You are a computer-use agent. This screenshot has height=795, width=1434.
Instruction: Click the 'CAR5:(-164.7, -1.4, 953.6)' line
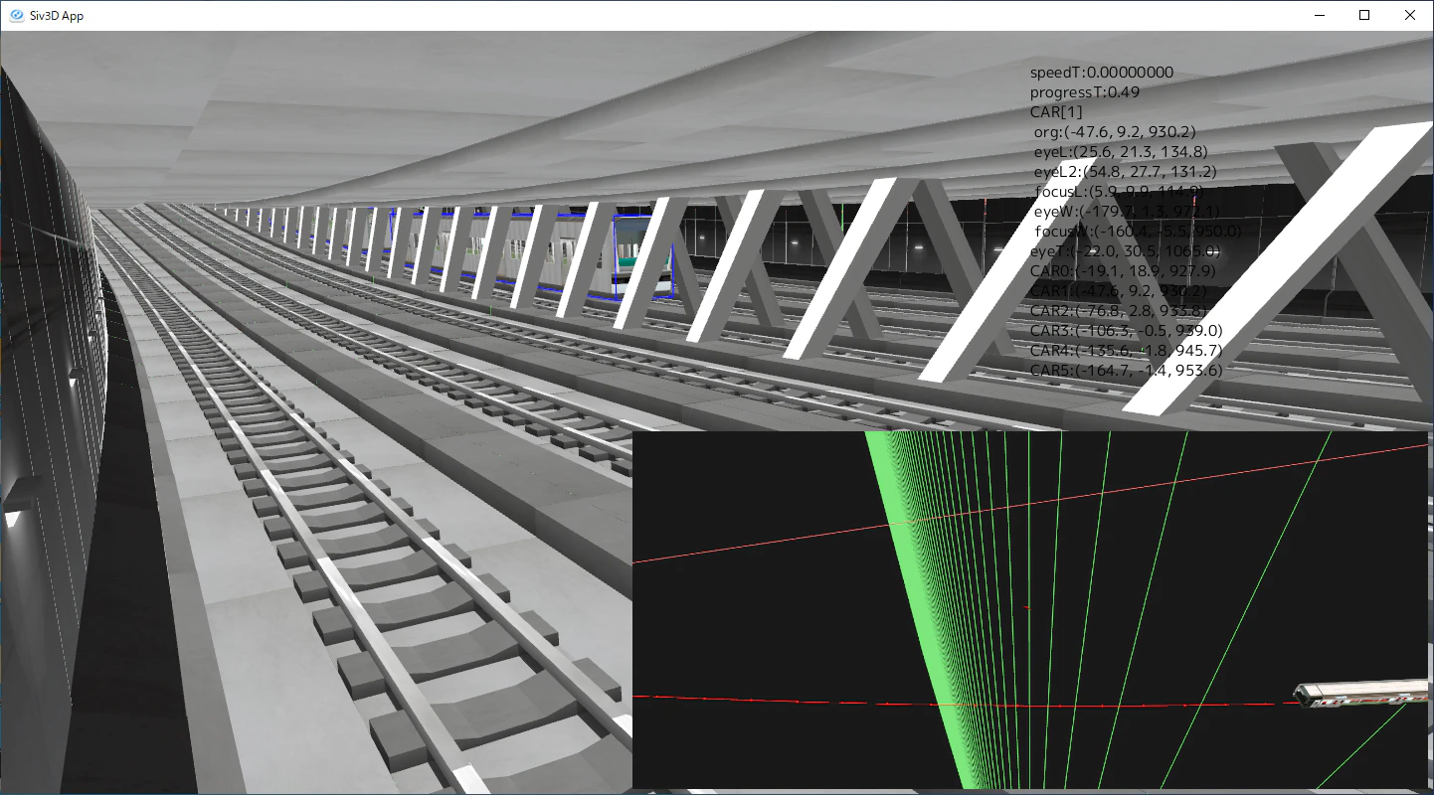(x=1127, y=371)
